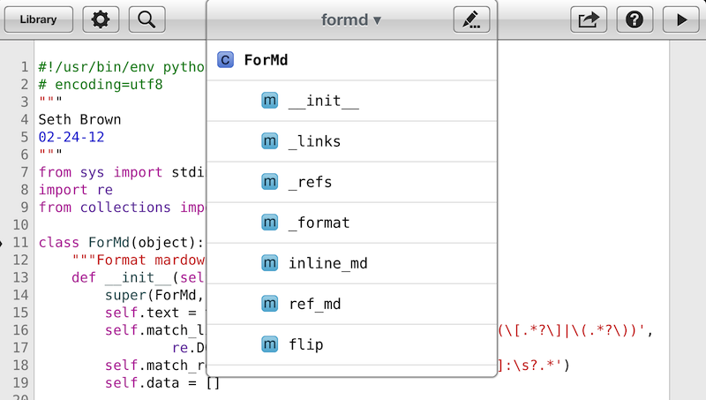Click the '02-24-12' date line
Viewport: 706px width, 400px height.
pyautogui.click(x=71, y=137)
